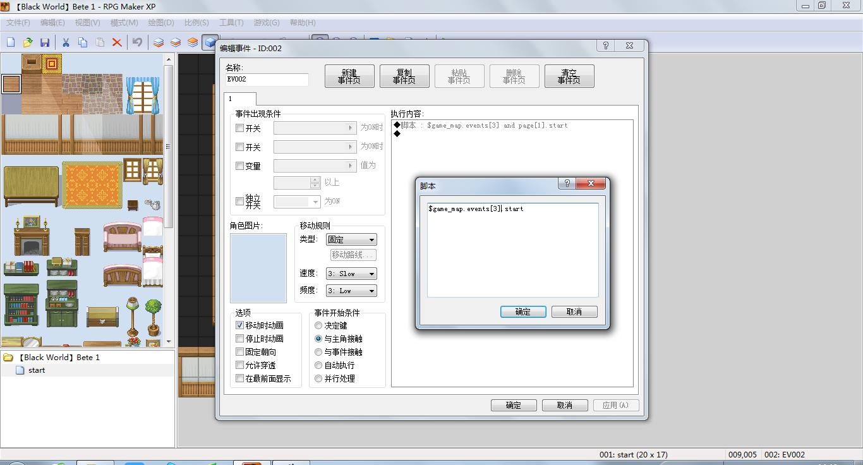Open the 速度 dropdown showing 3: Slow
863x465 pixels.
tap(351, 274)
